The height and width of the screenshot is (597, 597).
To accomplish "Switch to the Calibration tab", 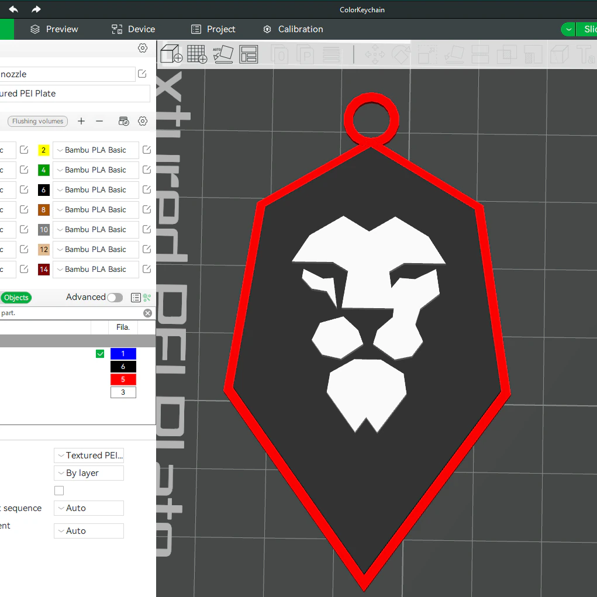I will pyautogui.click(x=293, y=29).
